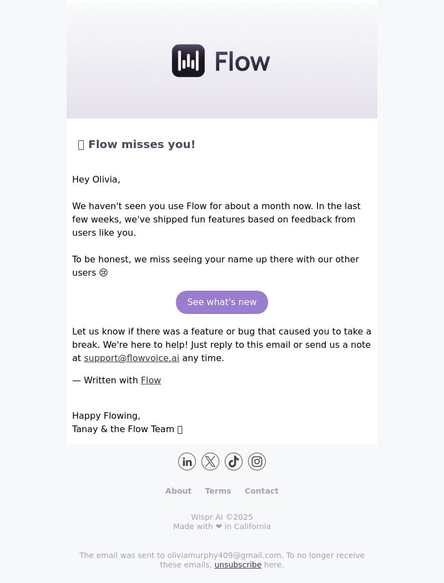This screenshot has height=583, width=444.
Task: Follow the 'Flow' link after 'Written with'
Action: 151,381
